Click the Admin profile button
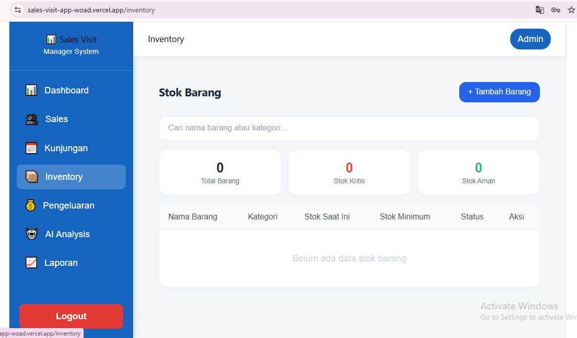Image resolution: width=577 pixels, height=338 pixels. (x=530, y=39)
